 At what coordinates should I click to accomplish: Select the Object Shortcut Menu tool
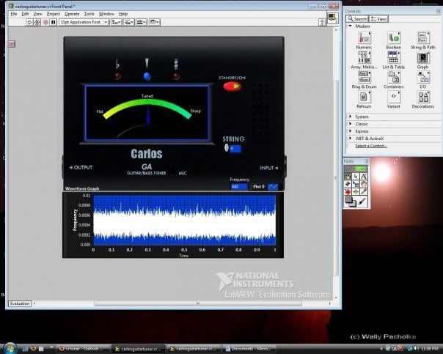(356, 184)
